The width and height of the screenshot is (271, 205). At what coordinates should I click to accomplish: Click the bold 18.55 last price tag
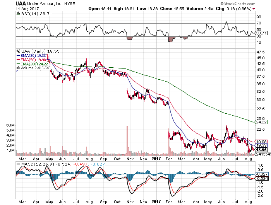[x=261, y=150]
